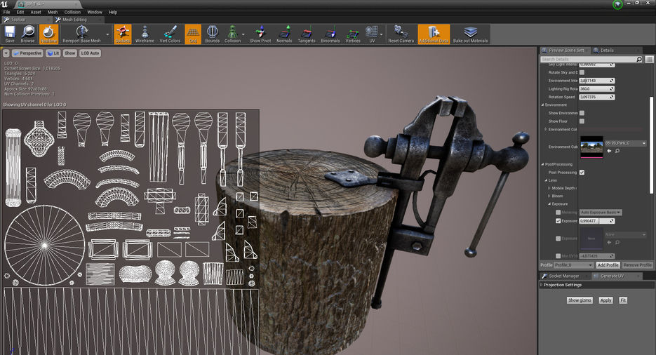This screenshot has width=656, height=355.
Task: Click the Collision toolbar icon
Action: [x=233, y=34]
